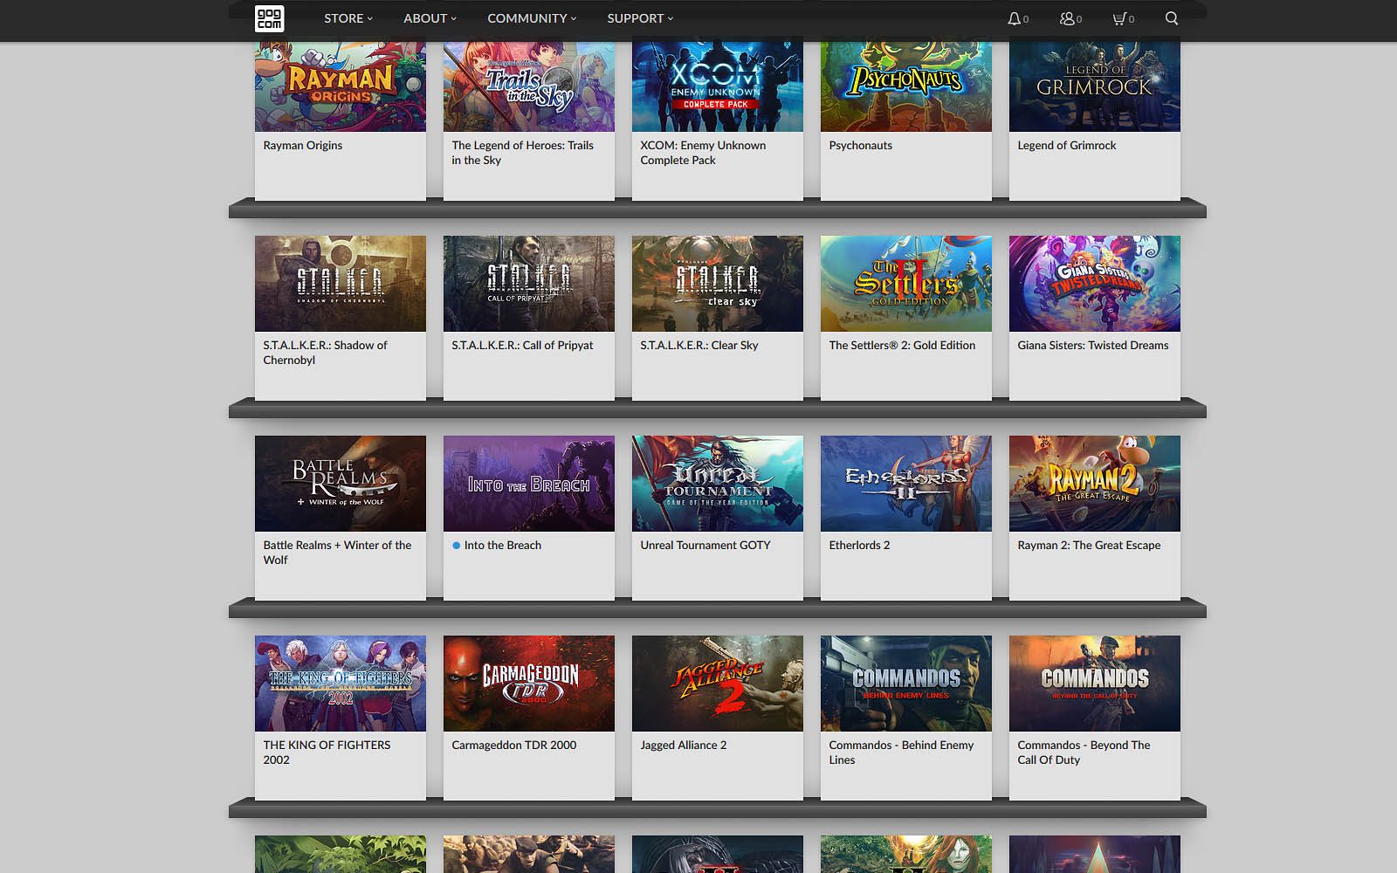Expand the ABOUT dropdown menu
The height and width of the screenshot is (873, 1397).
tap(430, 18)
